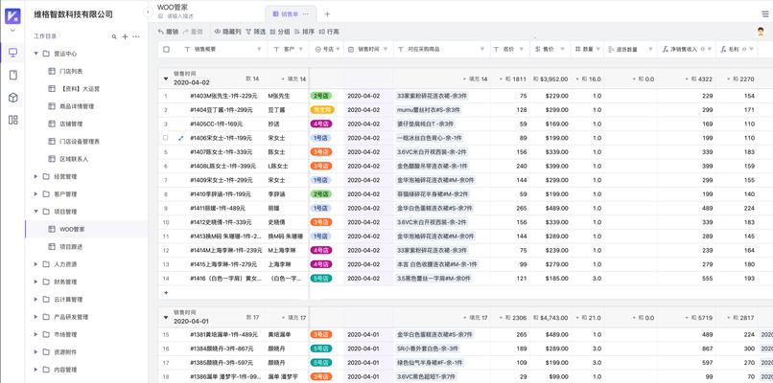The image size is (773, 383).
Task: Open the workspace switcher chevron under logo
Action: pyautogui.click(x=12, y=31)
